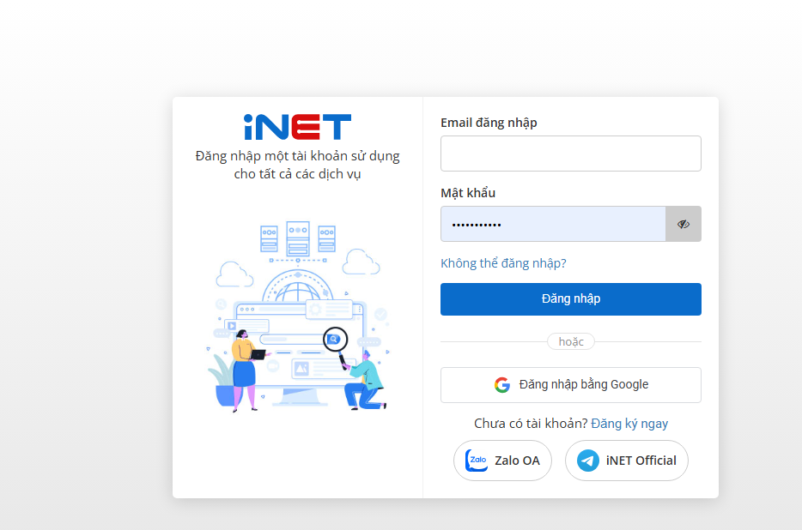This screenshot has width=802, height=530.
Task: Click the magnifying glass in the illustration
Action: [x=336, y=344]
